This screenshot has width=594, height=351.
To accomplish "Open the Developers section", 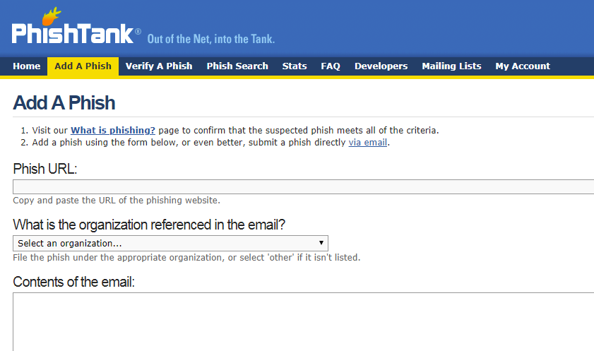I will pyautogui.click(x=381, y=66).
